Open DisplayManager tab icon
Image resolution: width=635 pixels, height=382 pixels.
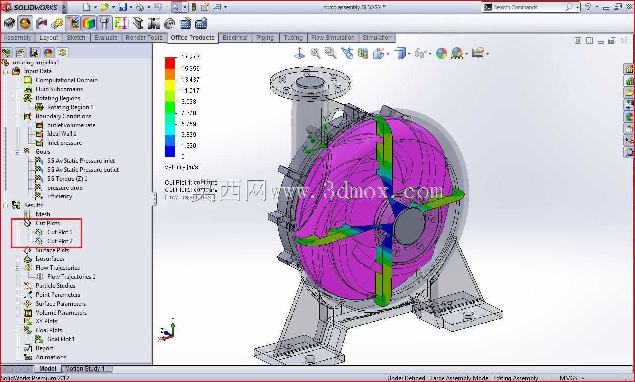48,52
